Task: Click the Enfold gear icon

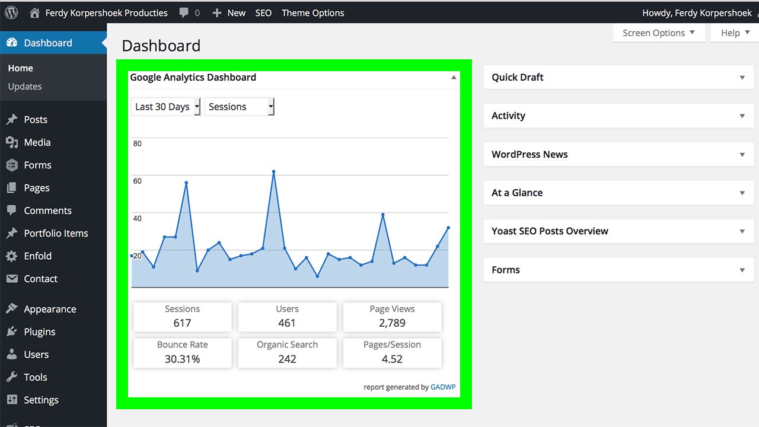Action: [x=12, y=256]
